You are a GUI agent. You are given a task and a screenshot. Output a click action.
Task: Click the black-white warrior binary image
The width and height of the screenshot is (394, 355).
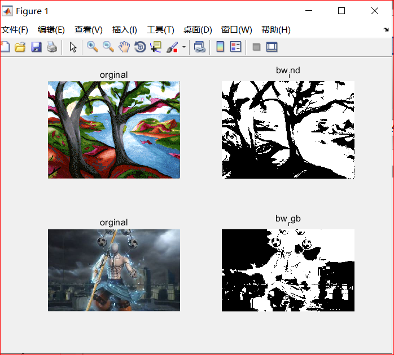(288, 270)
